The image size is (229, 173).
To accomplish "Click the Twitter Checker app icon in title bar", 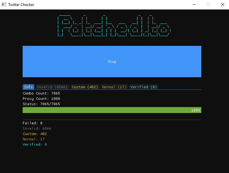I will pyautogui.click(x=4, y=4).
